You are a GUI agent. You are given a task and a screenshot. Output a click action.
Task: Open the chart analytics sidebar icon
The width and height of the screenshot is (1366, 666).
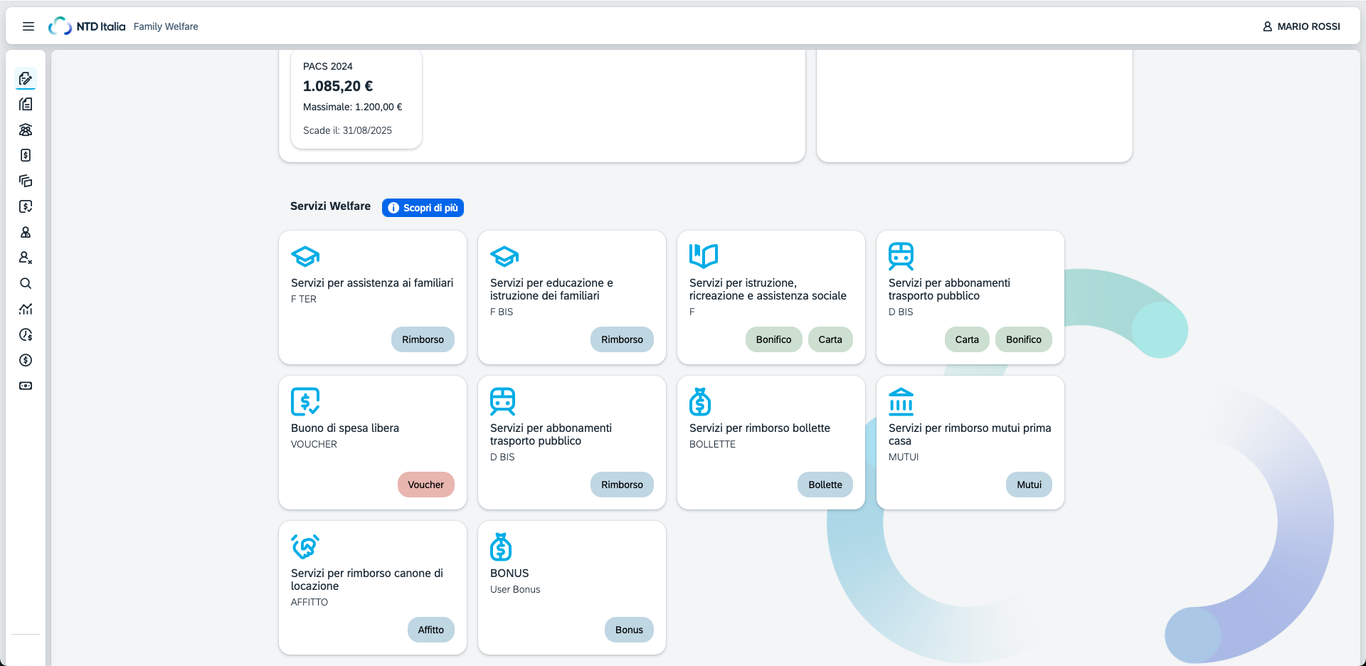26,309
